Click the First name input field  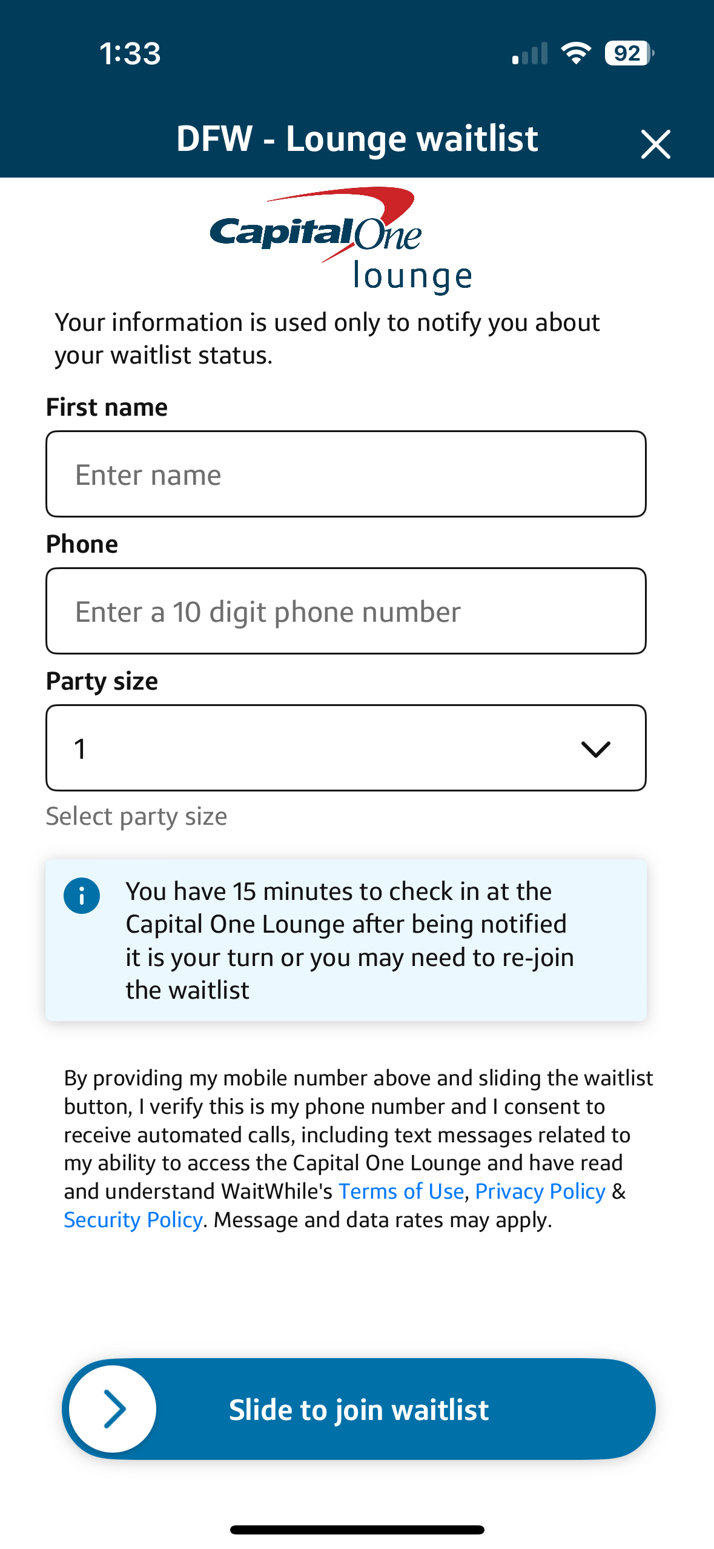click(x=346, y=473)
